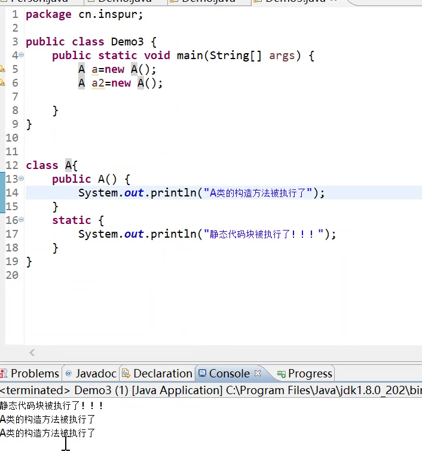Click 'out' field on line 14
This screenshot has height=467, width=422.
tap(134, 193)
